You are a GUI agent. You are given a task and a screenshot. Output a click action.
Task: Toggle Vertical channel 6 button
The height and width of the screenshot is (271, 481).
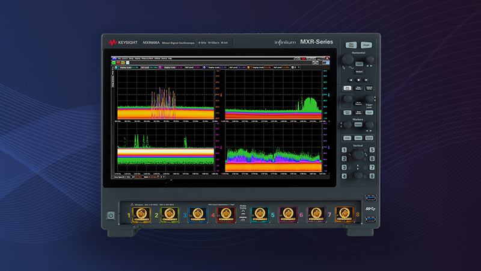tap(372, 158)
